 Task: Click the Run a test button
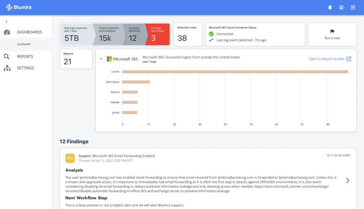332,34
